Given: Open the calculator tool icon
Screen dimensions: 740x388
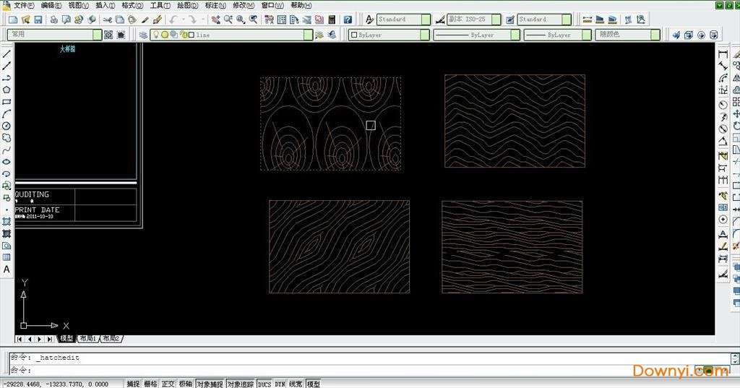Looking at the screenshot, I should point(332,20).
